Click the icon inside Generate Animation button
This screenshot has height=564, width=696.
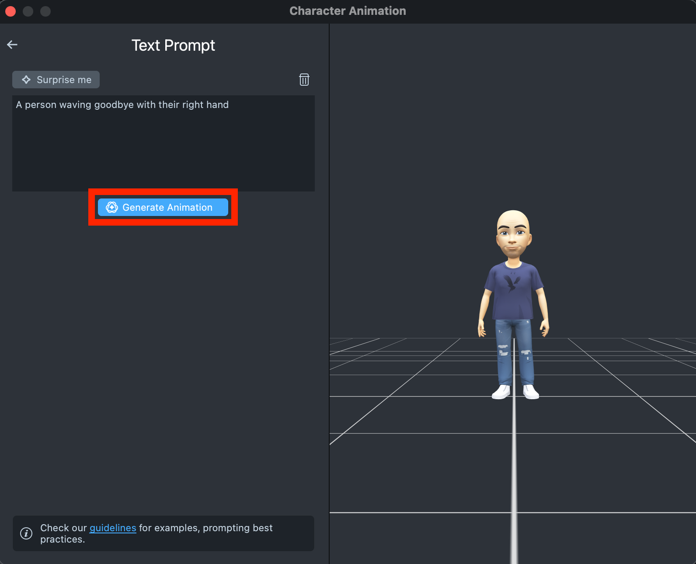point(112,207)
